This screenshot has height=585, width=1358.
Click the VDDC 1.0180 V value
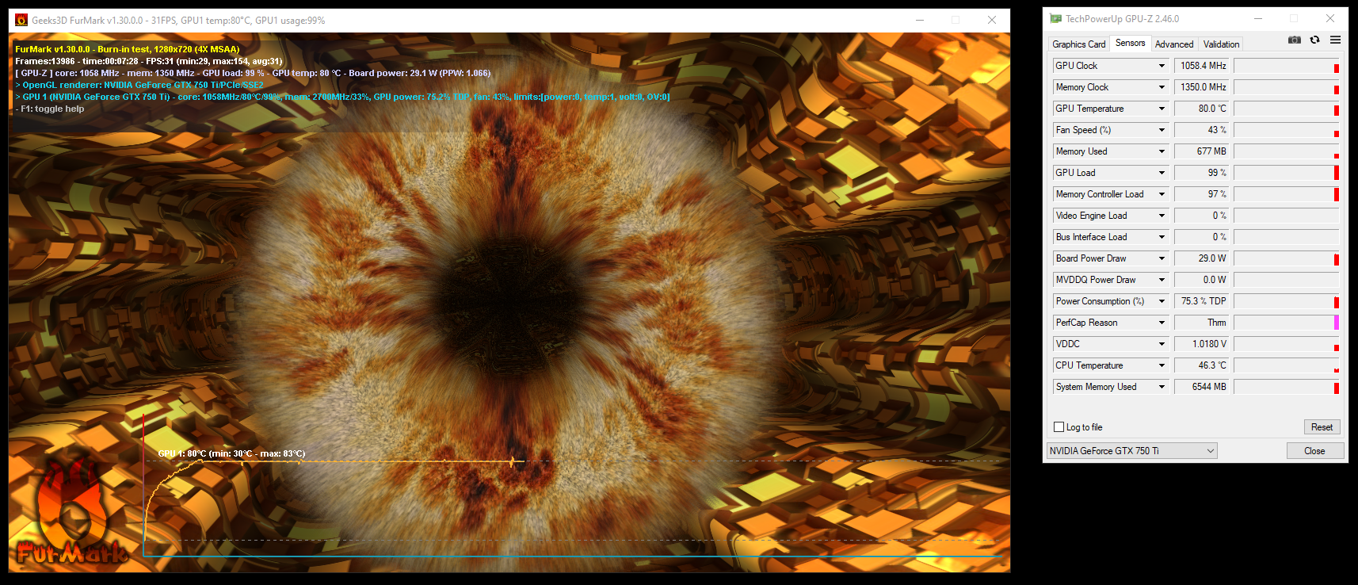[x=1201, y=344]
